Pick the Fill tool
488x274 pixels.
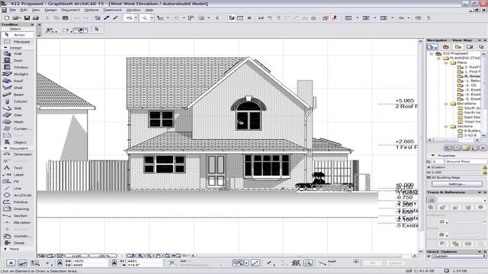(x=17, y=181)
